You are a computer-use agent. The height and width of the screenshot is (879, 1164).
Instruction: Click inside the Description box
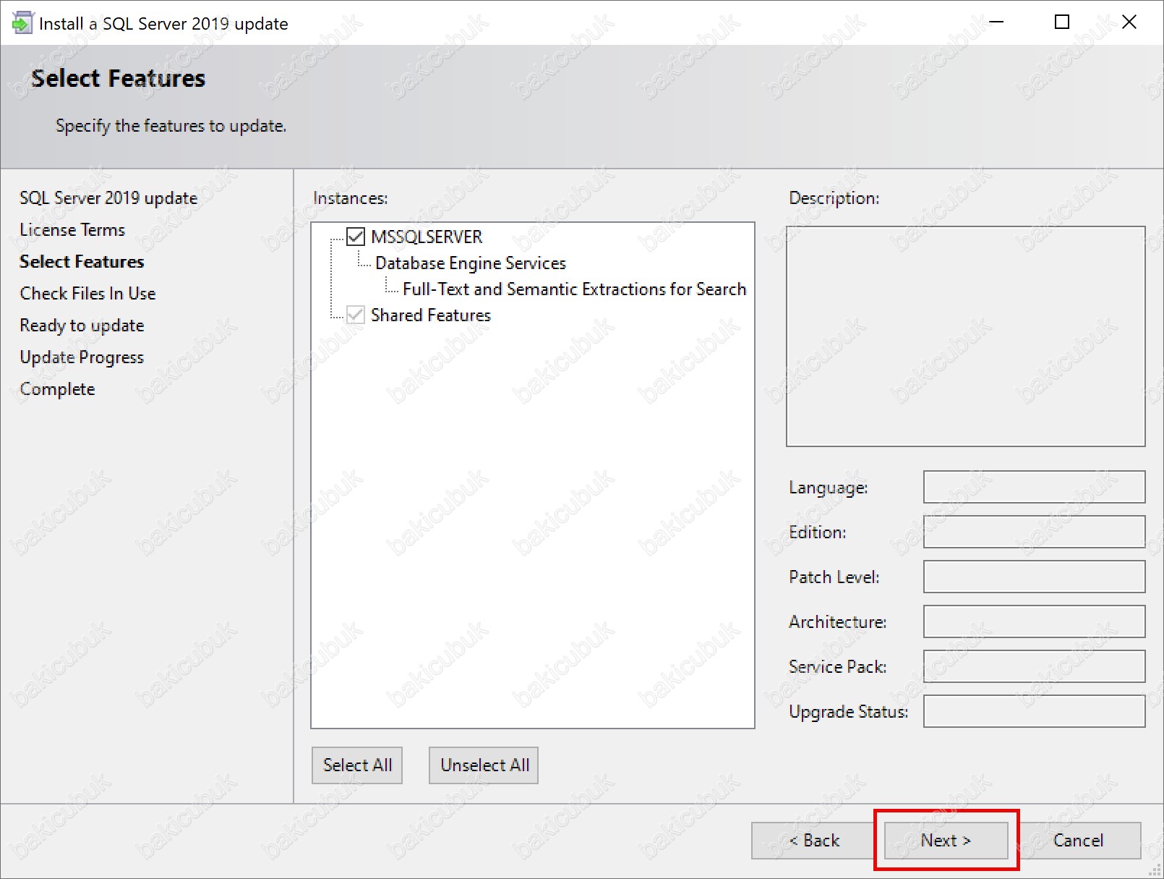coord(965,336)
